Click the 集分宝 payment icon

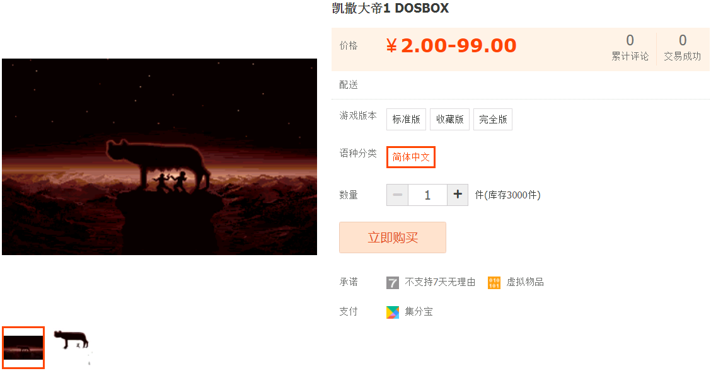pyautogui.click(x=392, y=312)
